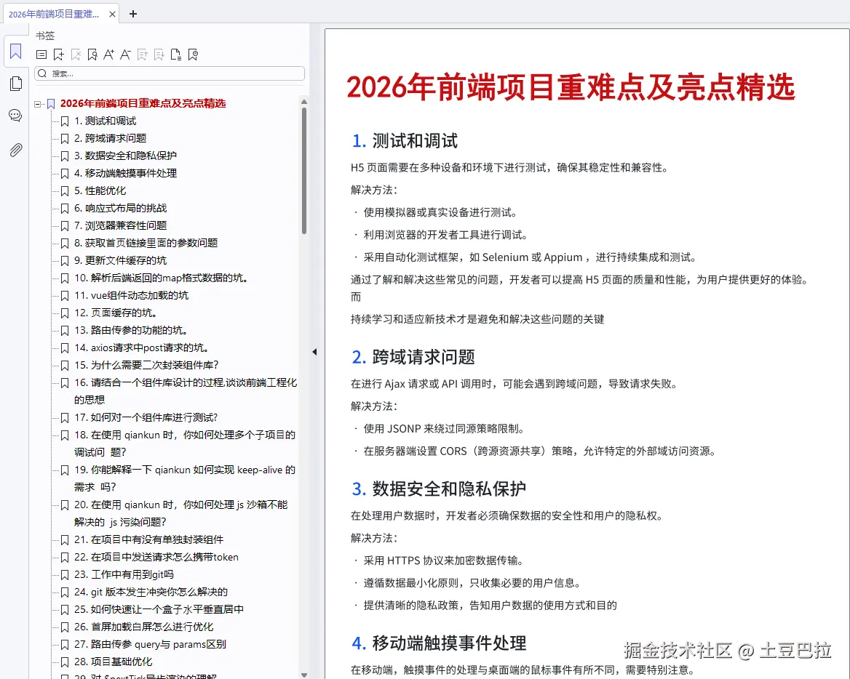Screen dimensions: 850x679
Task: Click the bookmark icon beside '1. 测试和调试'
Action: pos(65,121)
